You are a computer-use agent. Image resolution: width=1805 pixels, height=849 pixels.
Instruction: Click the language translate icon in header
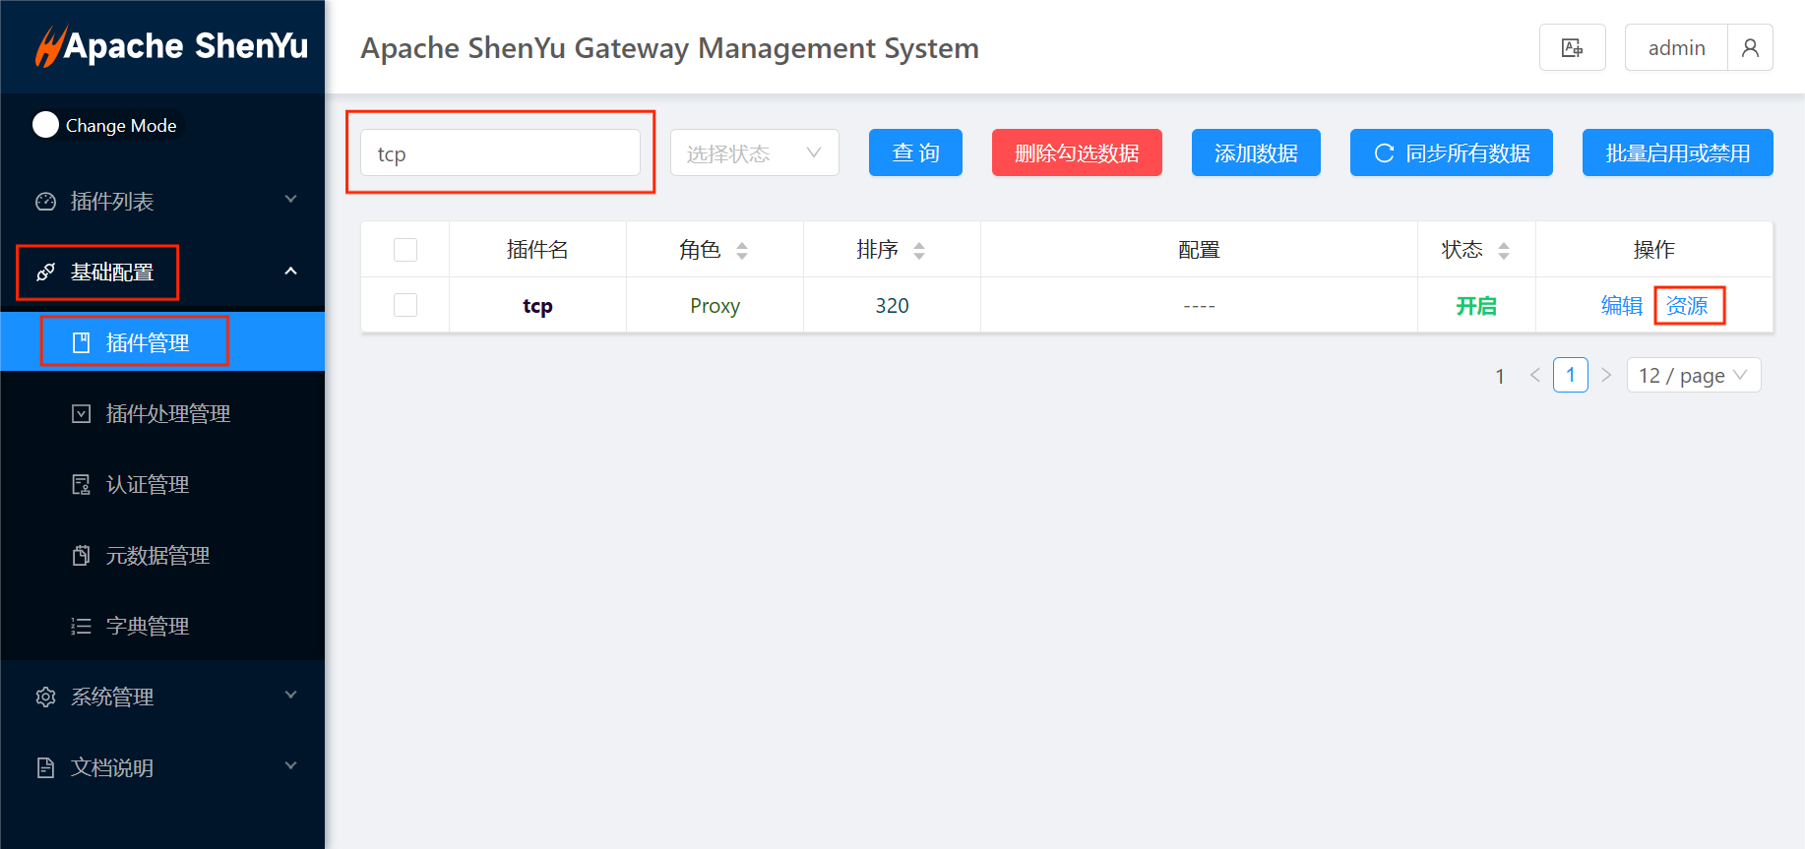[1572, 47]
